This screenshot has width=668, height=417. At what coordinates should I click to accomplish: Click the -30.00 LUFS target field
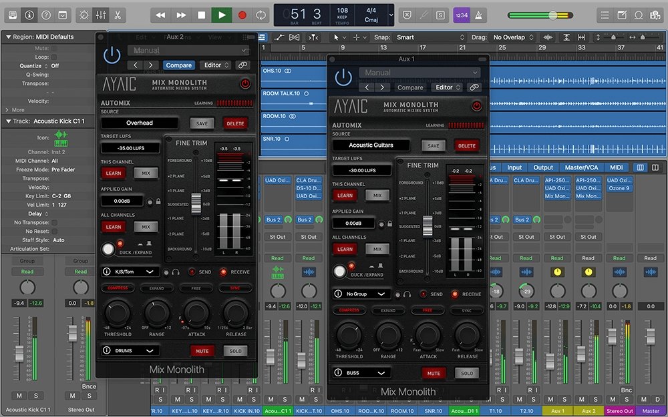coord(362,170)
